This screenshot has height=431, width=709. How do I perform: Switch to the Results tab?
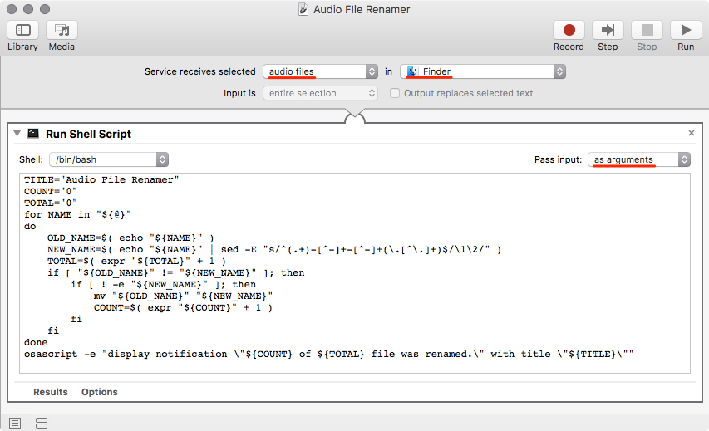tap(51, 392)
